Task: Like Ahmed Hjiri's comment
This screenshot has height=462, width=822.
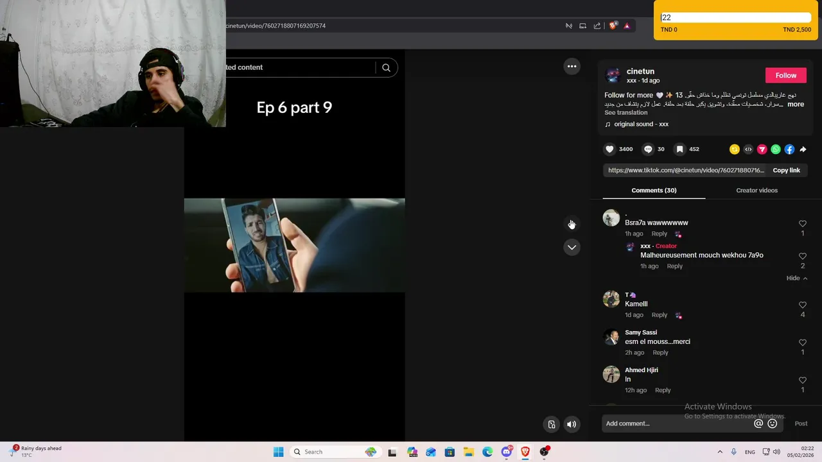Action: 802,381
